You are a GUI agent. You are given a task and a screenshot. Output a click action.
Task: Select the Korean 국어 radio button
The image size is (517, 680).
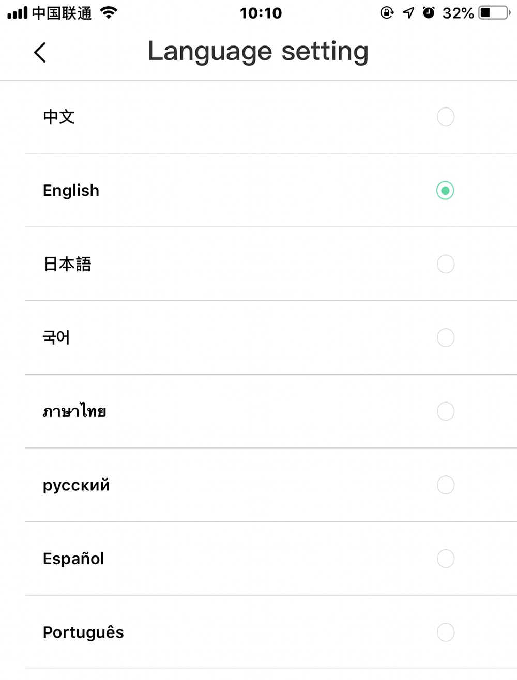[446, 338]
